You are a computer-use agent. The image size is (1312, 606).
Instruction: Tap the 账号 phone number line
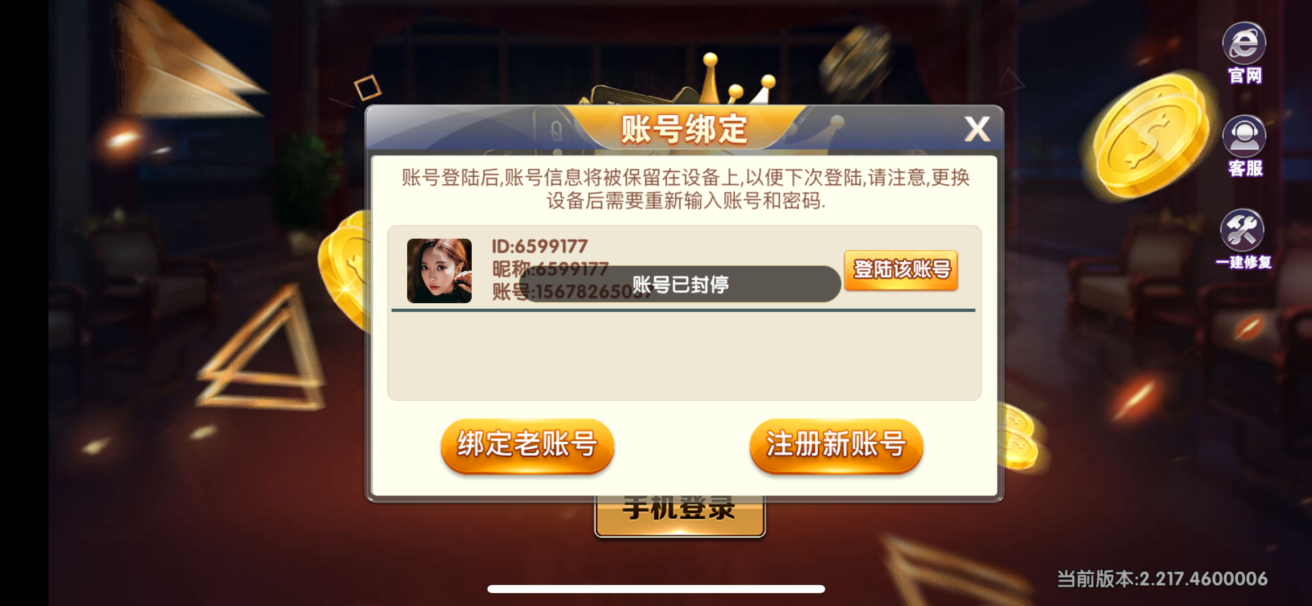(x=572, y=291)
